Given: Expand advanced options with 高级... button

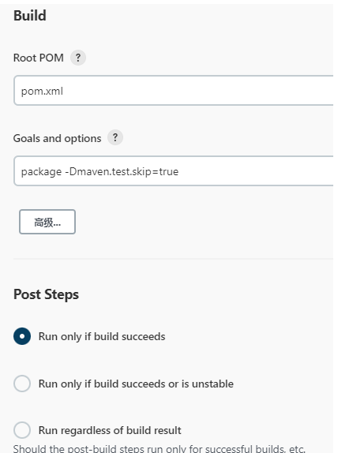Looking at the screenshot, I should (47, 222).
